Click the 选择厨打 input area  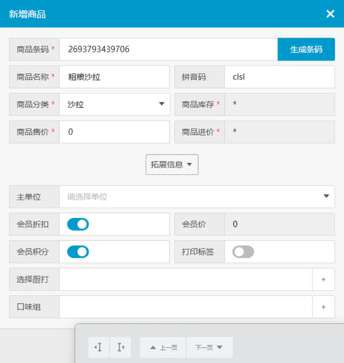(x=186, y=279)
